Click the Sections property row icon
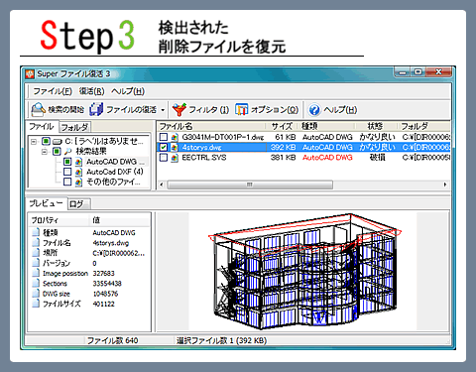The image size is (476, 372). pyautogui.click(x=36, y=284)
